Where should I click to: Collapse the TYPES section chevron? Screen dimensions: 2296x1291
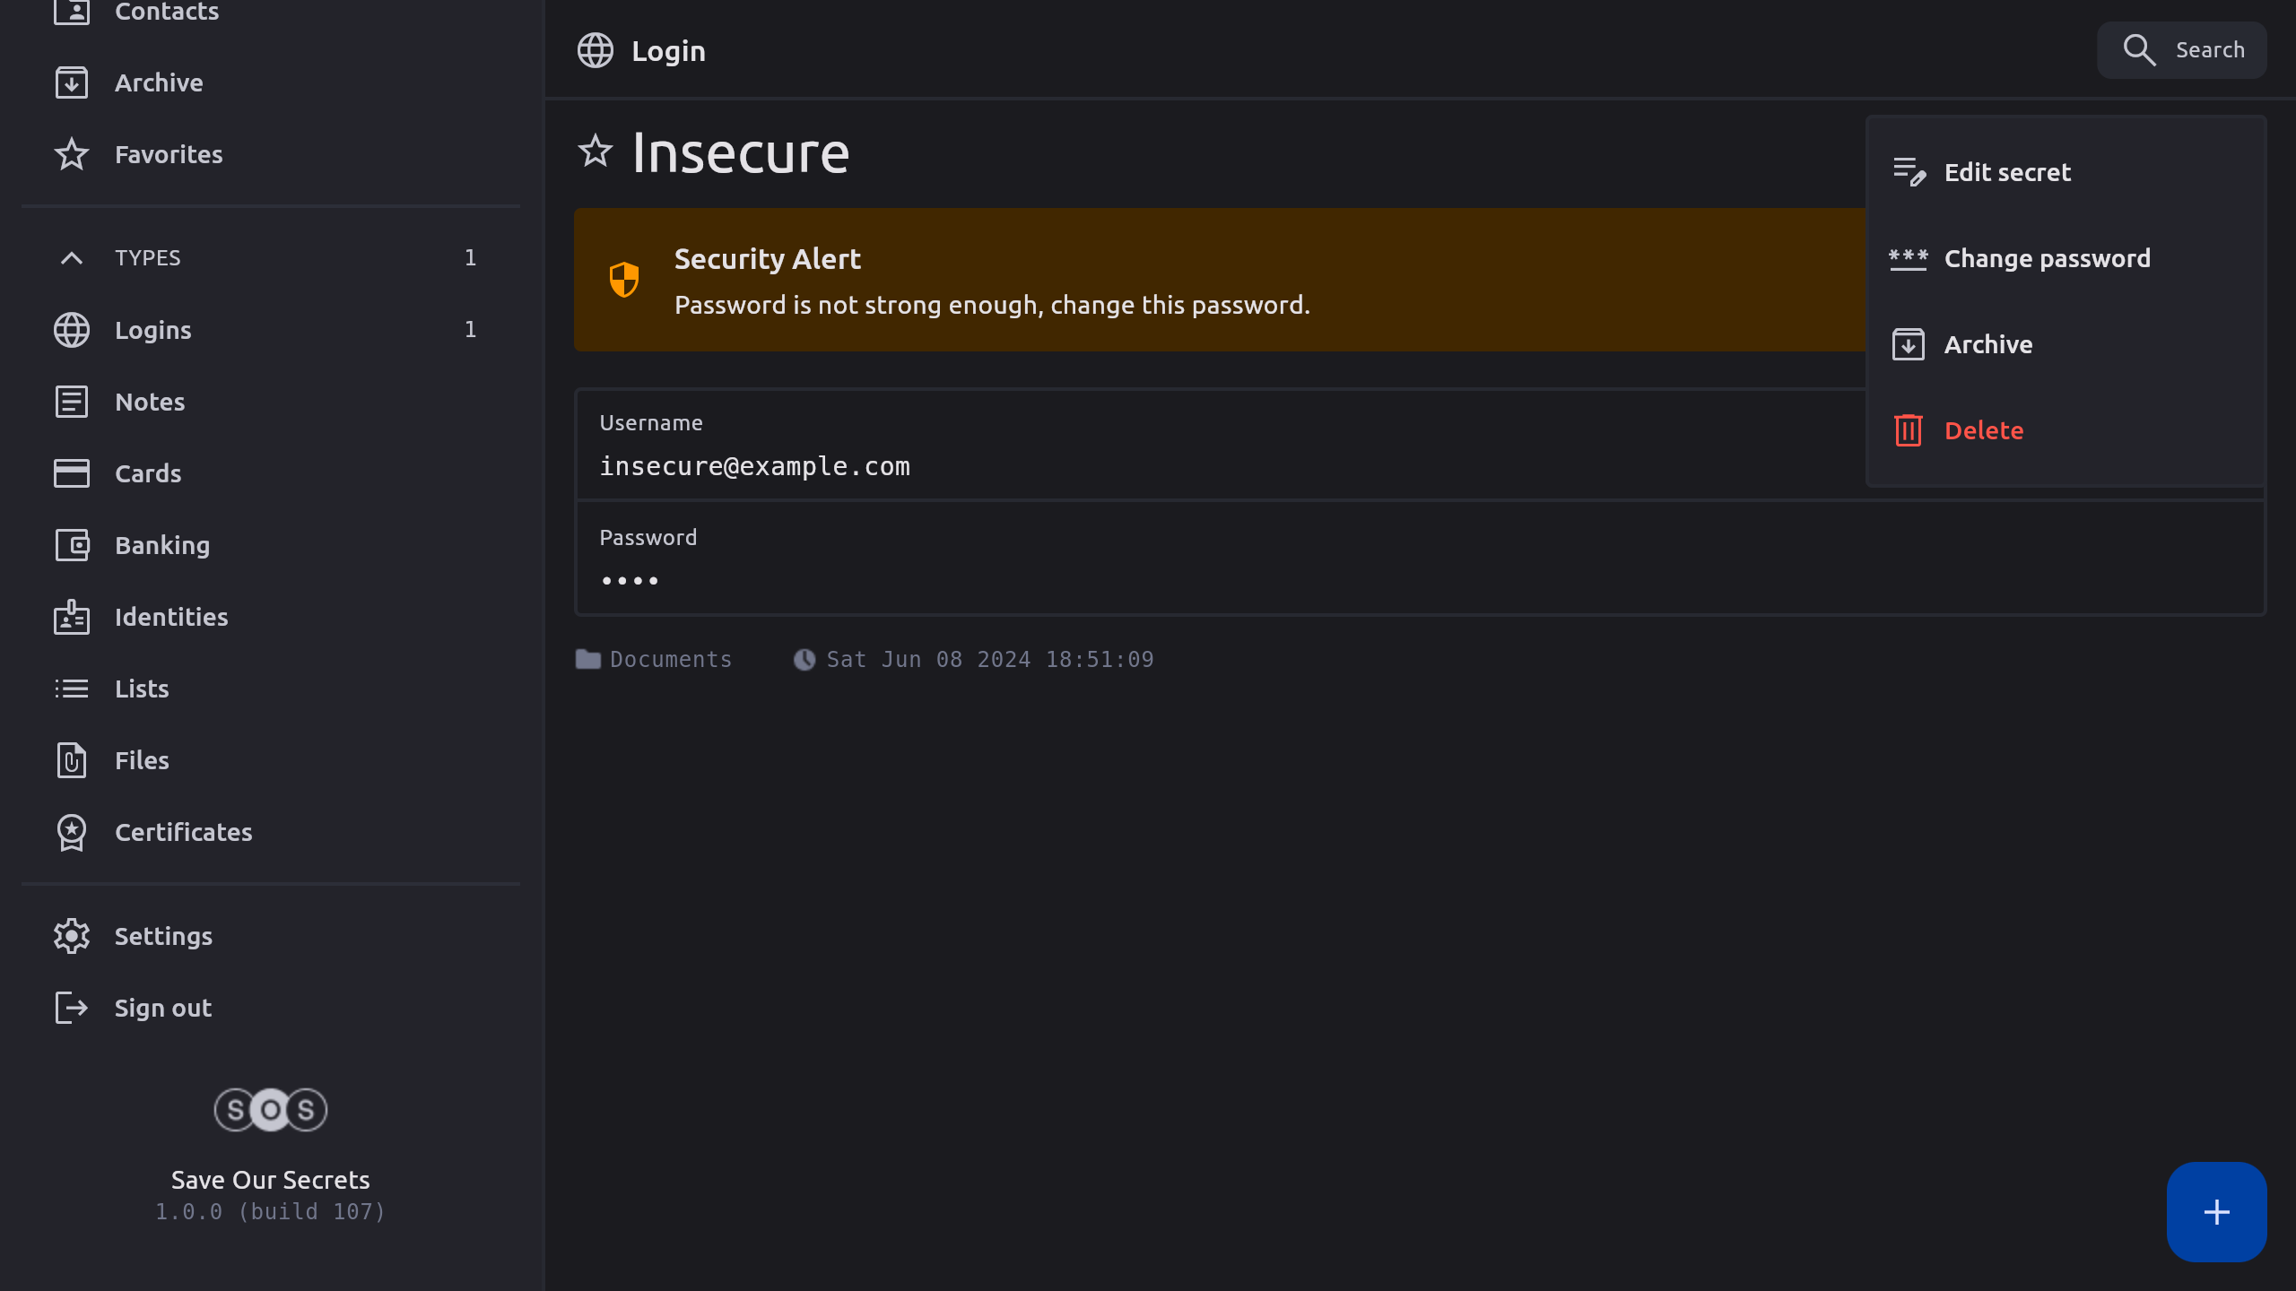tap(72, 258)
